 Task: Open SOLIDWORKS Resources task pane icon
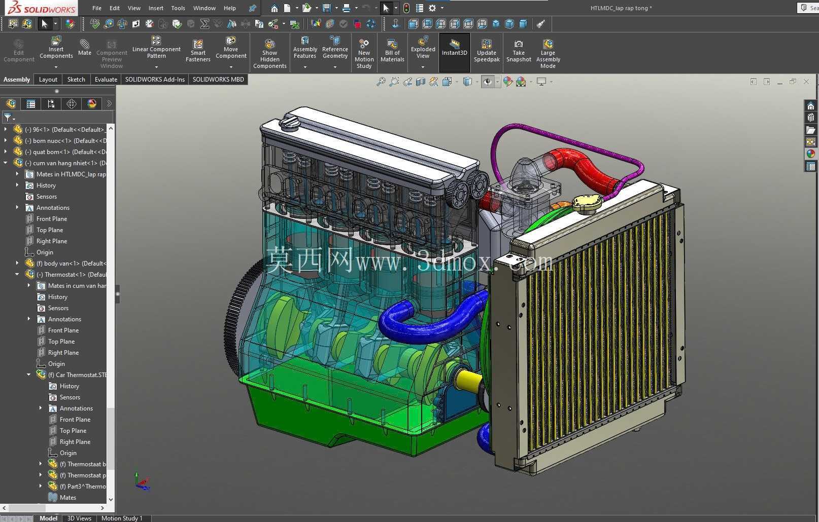[x=810, y=105]
